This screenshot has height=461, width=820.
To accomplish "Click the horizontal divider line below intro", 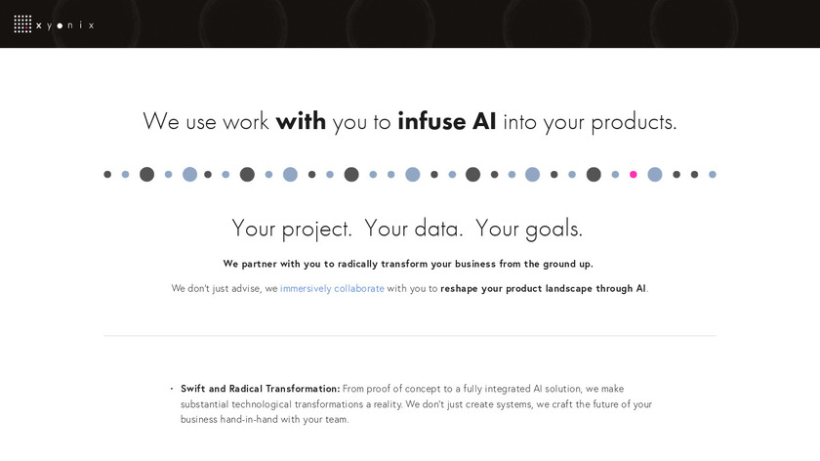I will coord(410,336).
